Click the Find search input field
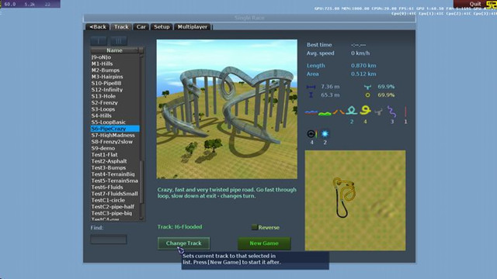Viewport: 497px width, 279px height. point(109,239)
